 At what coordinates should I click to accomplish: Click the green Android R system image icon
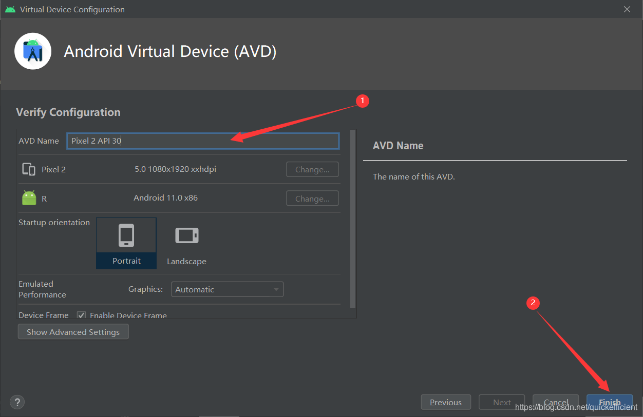coord(28,197)
